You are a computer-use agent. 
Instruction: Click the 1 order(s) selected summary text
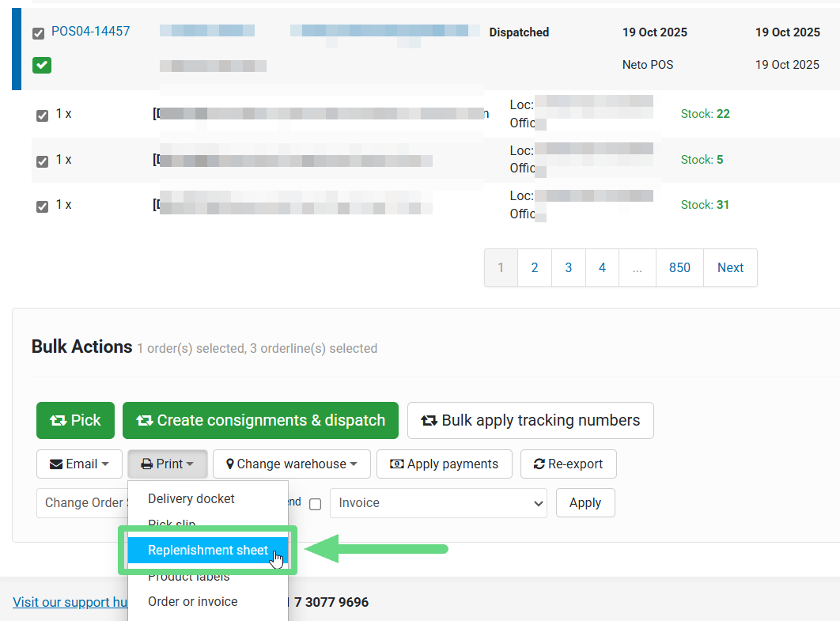tap(257, 349)
